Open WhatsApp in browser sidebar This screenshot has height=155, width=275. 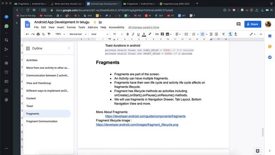point(6,26)
